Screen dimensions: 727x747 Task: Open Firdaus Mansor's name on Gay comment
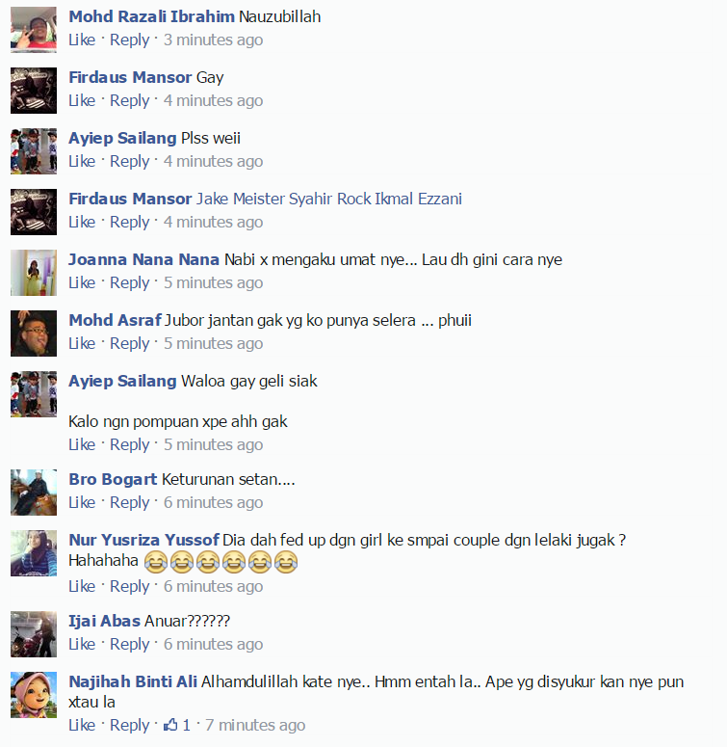click(130, 77)
